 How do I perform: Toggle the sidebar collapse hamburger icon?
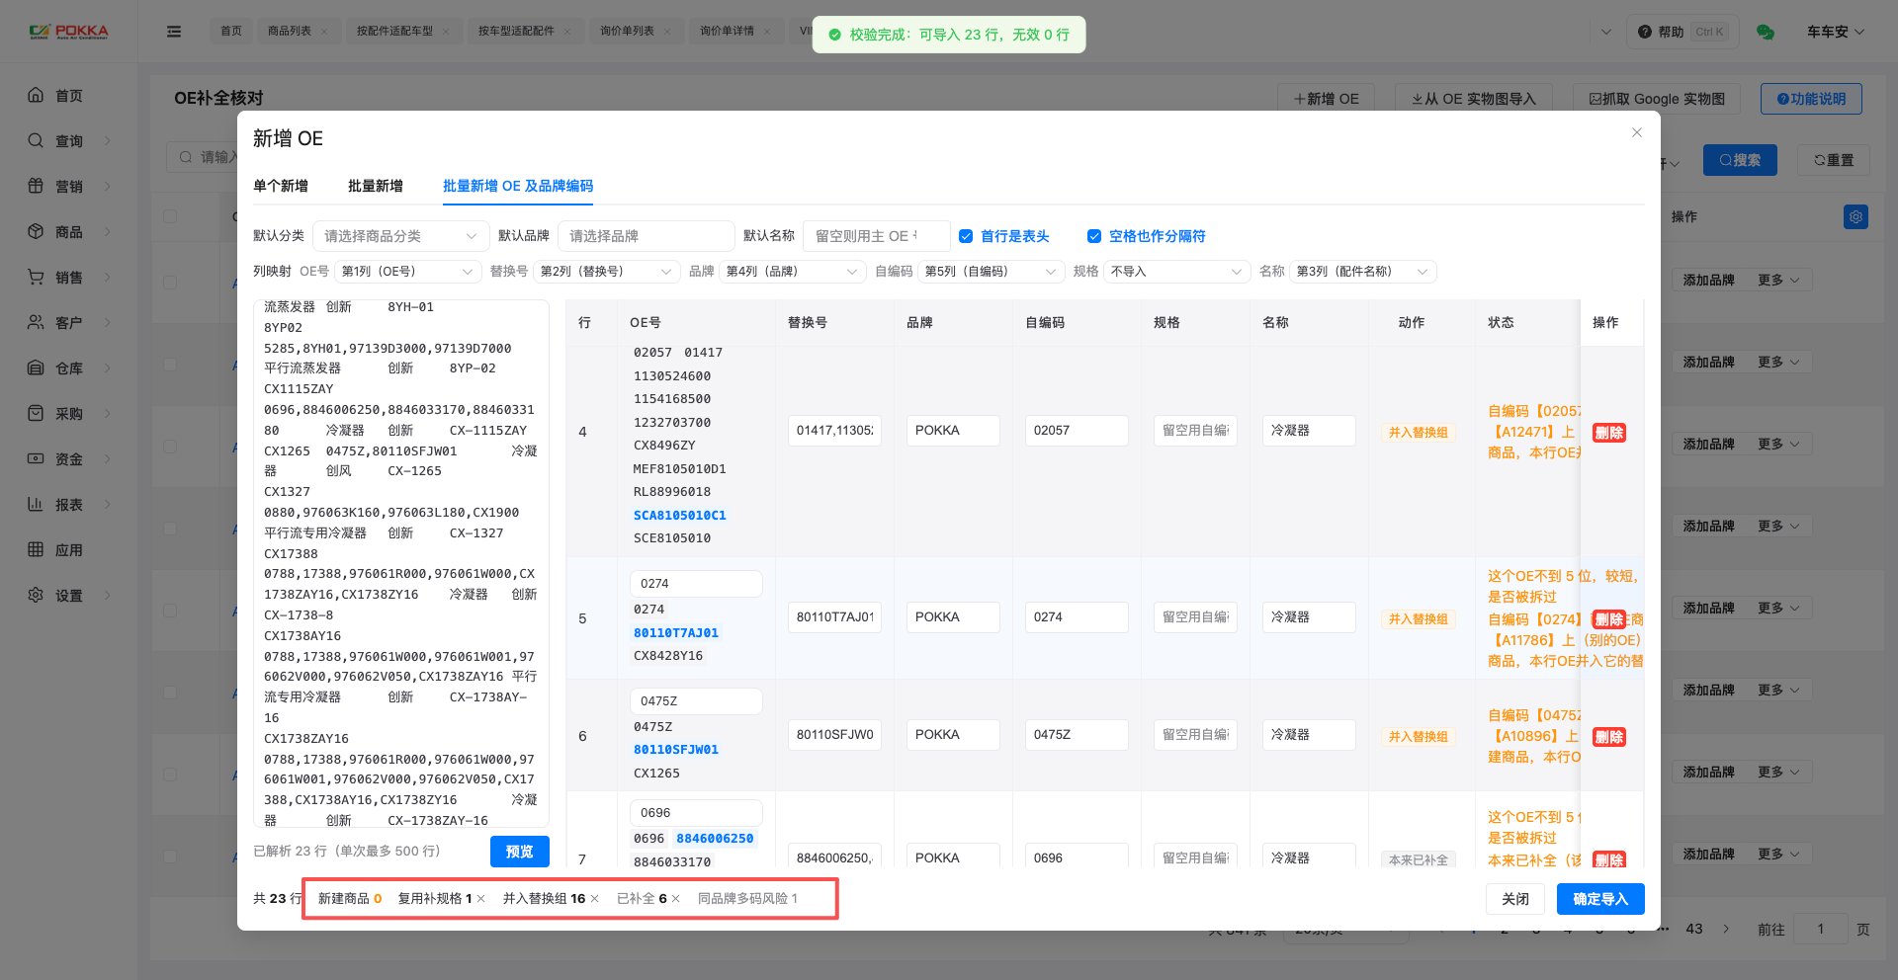(174, 32)
